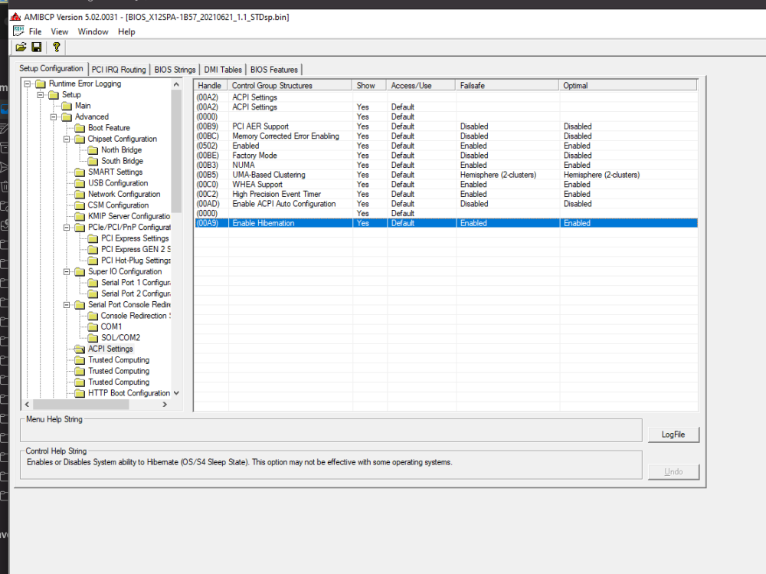The image size is (766, 574).
Task: Click Failsafe value of Enable Hibernation row
Action: click(473, 223)
